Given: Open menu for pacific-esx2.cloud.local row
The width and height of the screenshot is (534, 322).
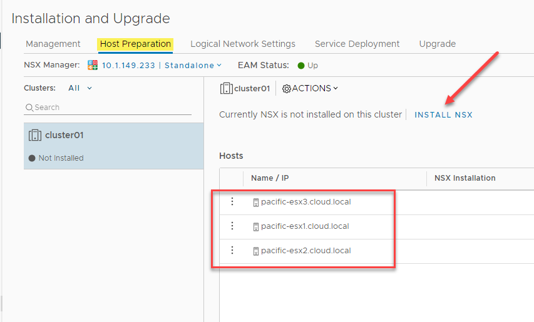Looking at the screenshot, I should coord(232,250).
